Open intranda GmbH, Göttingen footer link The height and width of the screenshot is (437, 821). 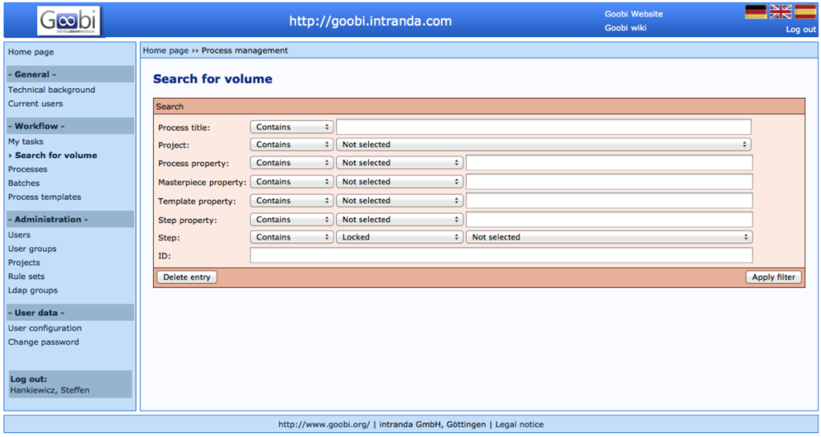(432, 424)
